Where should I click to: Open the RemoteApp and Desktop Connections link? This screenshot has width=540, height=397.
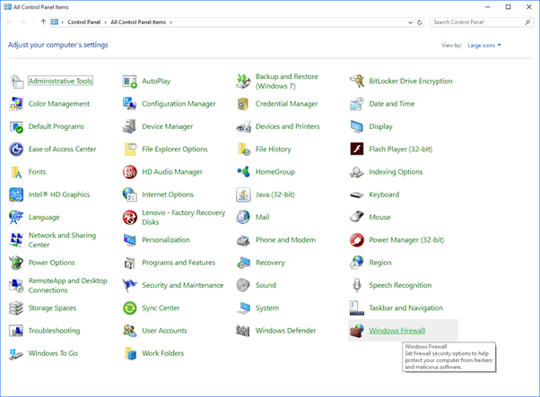(67, 286)
